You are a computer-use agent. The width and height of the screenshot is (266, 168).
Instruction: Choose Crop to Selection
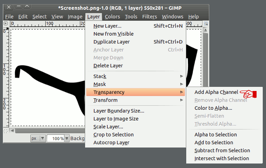pyautogui.click(x=135, y=135)
